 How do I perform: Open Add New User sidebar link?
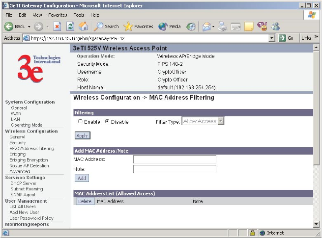24,212
